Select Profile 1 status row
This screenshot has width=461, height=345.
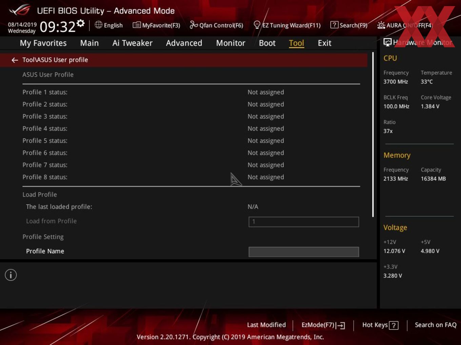pos(191,92)
